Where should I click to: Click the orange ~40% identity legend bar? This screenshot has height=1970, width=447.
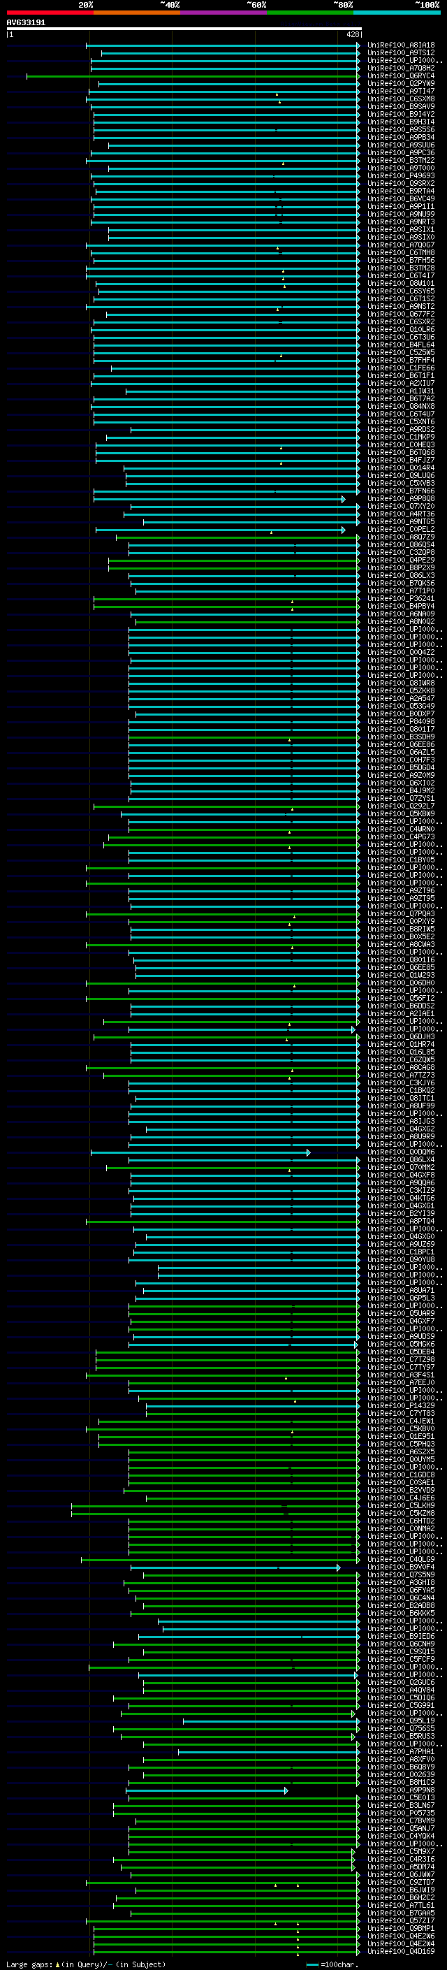pyautogui.click(x=137, y=13)
